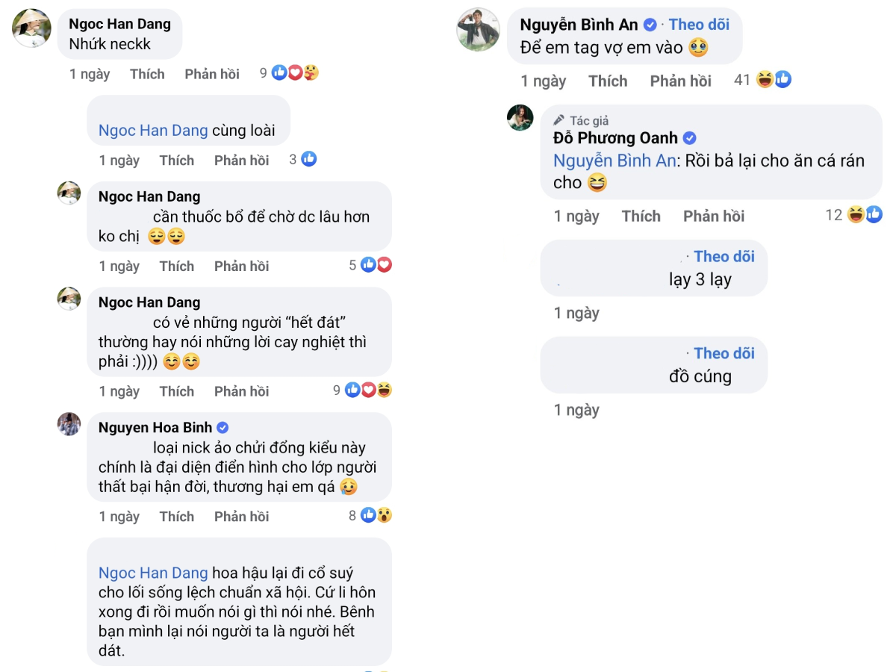Reply to Đỗ Phương Oanh's comment
Screen dimensions: 896x672
713,216
